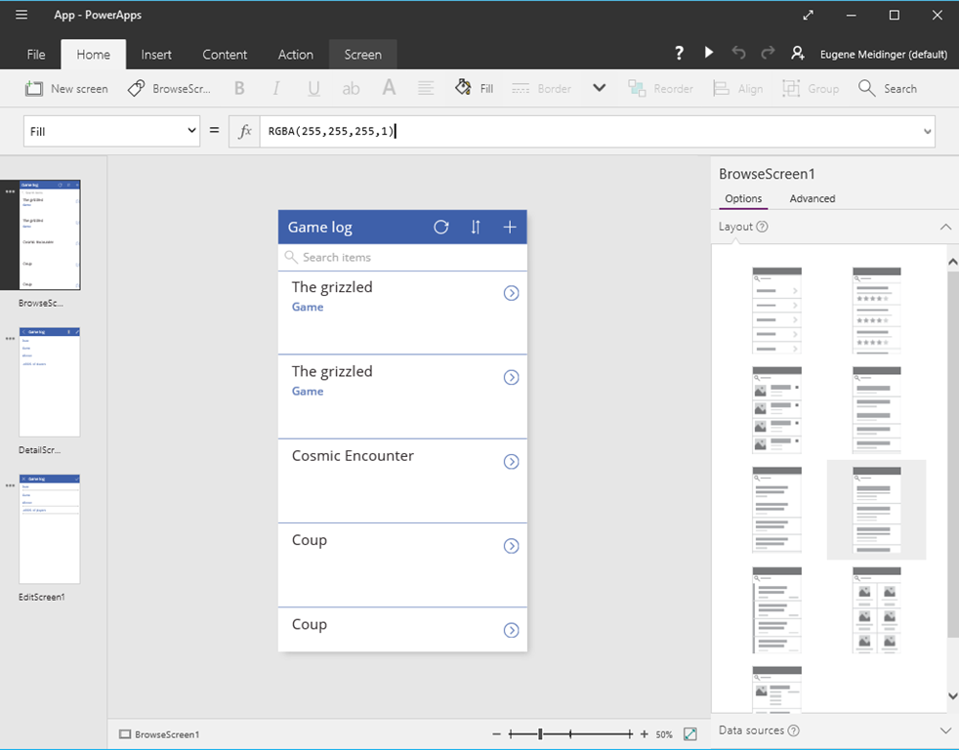Open Border style options
959x750 pixels.
(541, 89)
